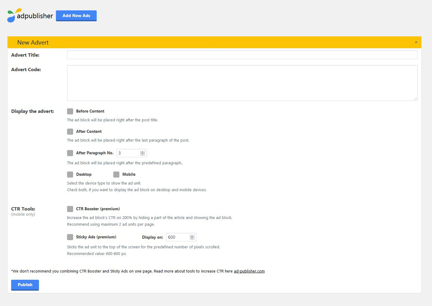
Task: Click the After Paragraph No. label
Action: coord(95,153)
